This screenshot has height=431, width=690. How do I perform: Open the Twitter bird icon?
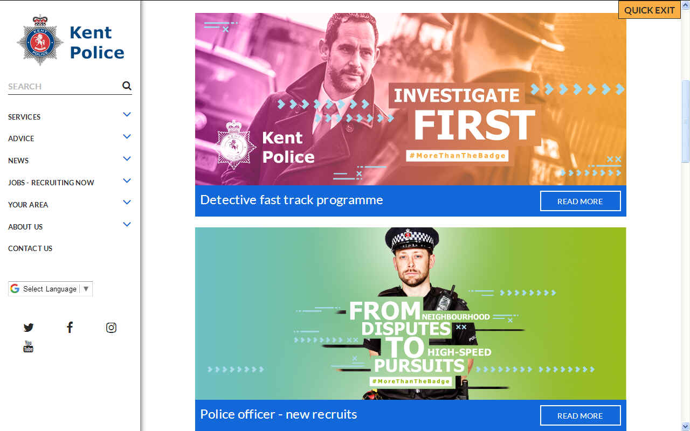(x=29, y=327)
